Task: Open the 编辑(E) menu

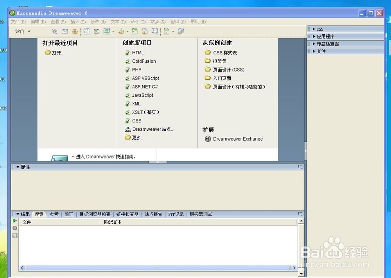Action: 38,22
